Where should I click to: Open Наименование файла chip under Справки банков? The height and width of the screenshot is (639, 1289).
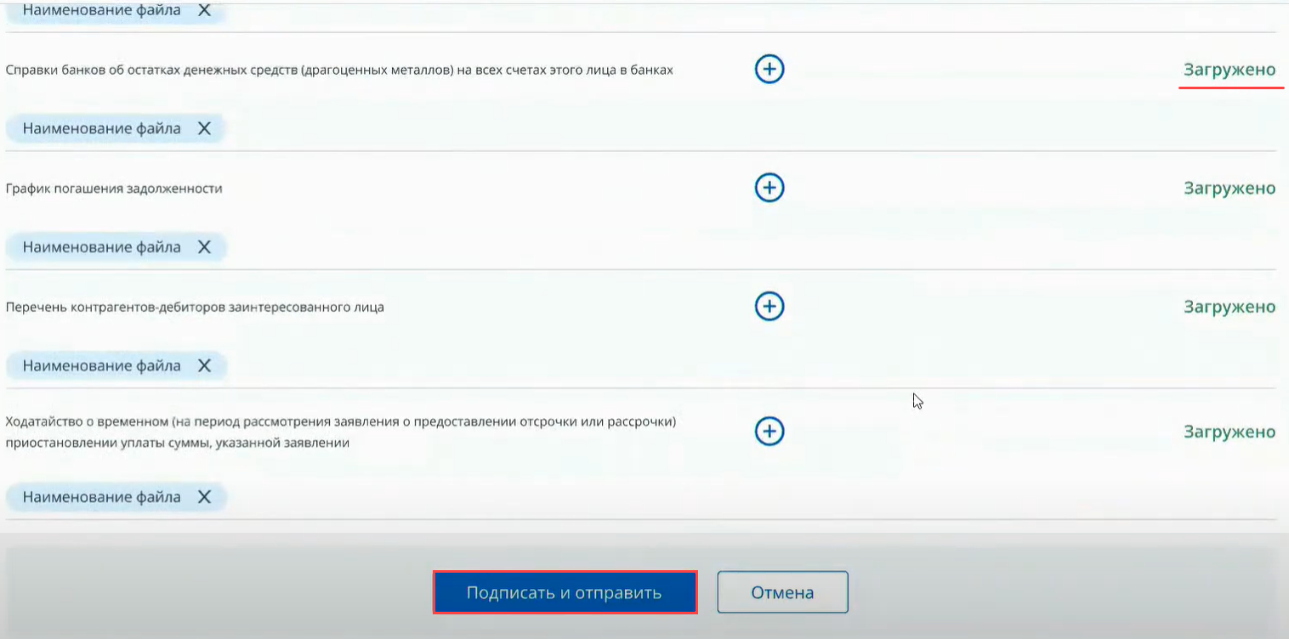pos(101,128)
